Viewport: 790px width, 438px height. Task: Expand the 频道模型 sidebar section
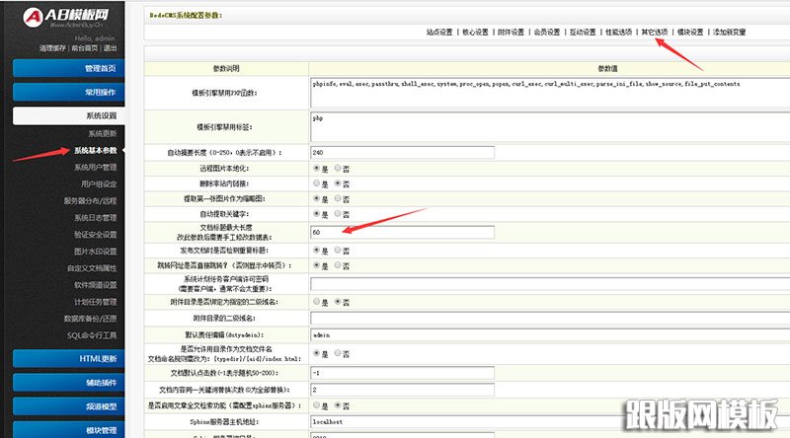point(68,406)
